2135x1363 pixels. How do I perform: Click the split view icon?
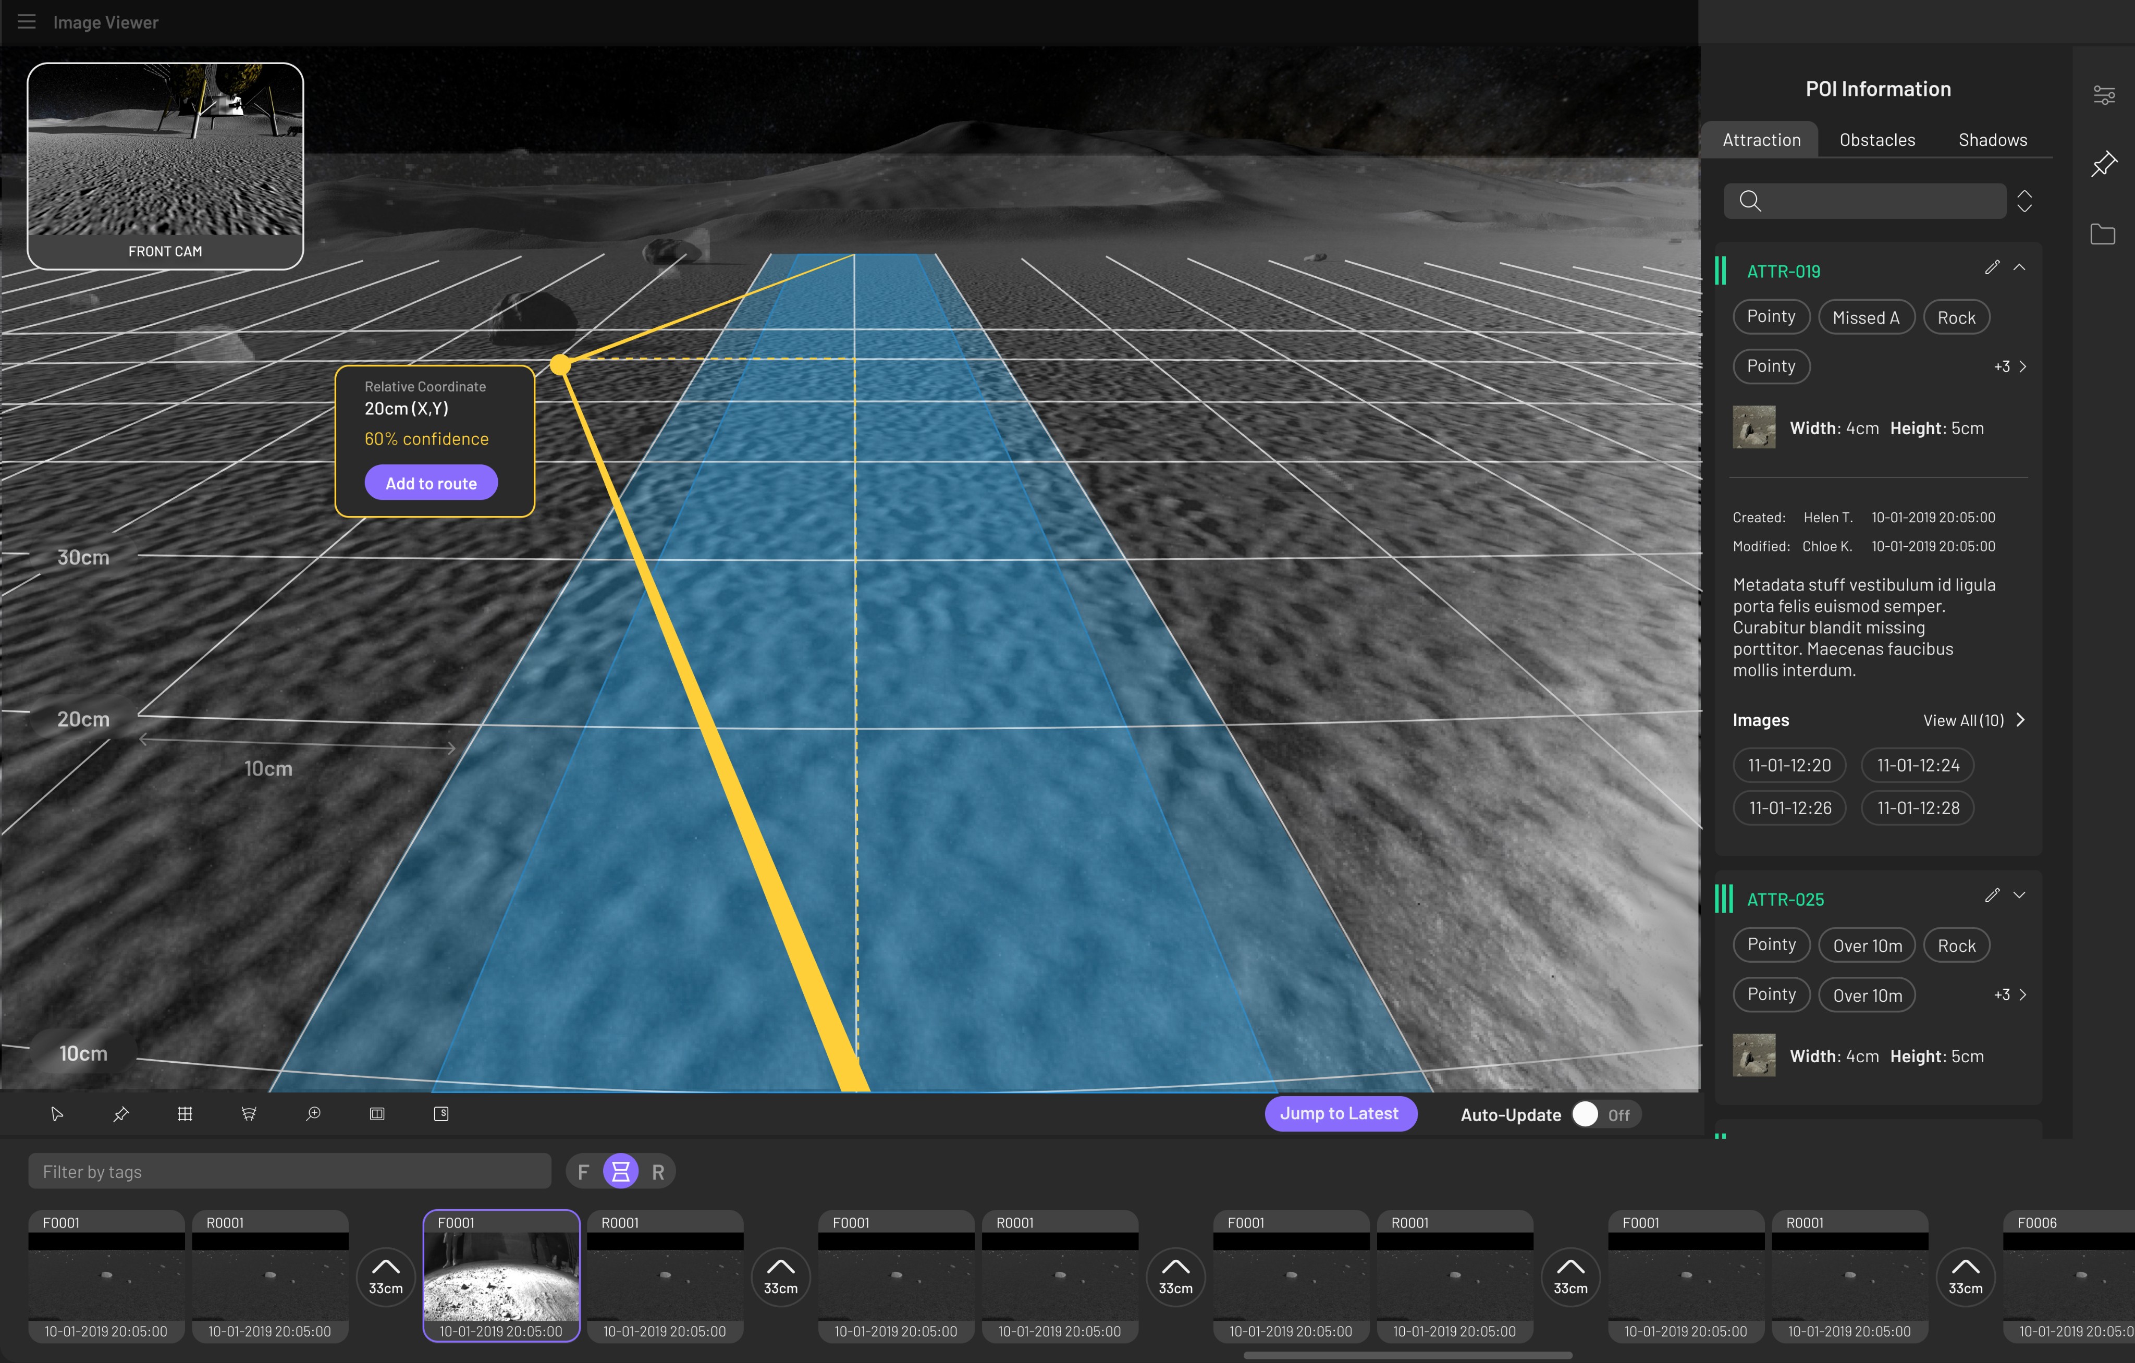coord(377,1114)
